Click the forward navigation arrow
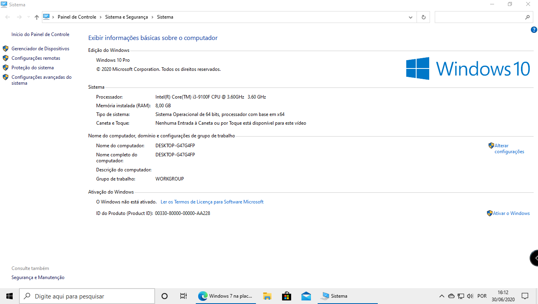538x304 pixels. click(x=19, y=17)
